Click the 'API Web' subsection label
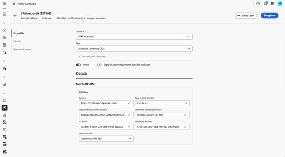This screenshot has height=157, width=285. tap(84, 93)
